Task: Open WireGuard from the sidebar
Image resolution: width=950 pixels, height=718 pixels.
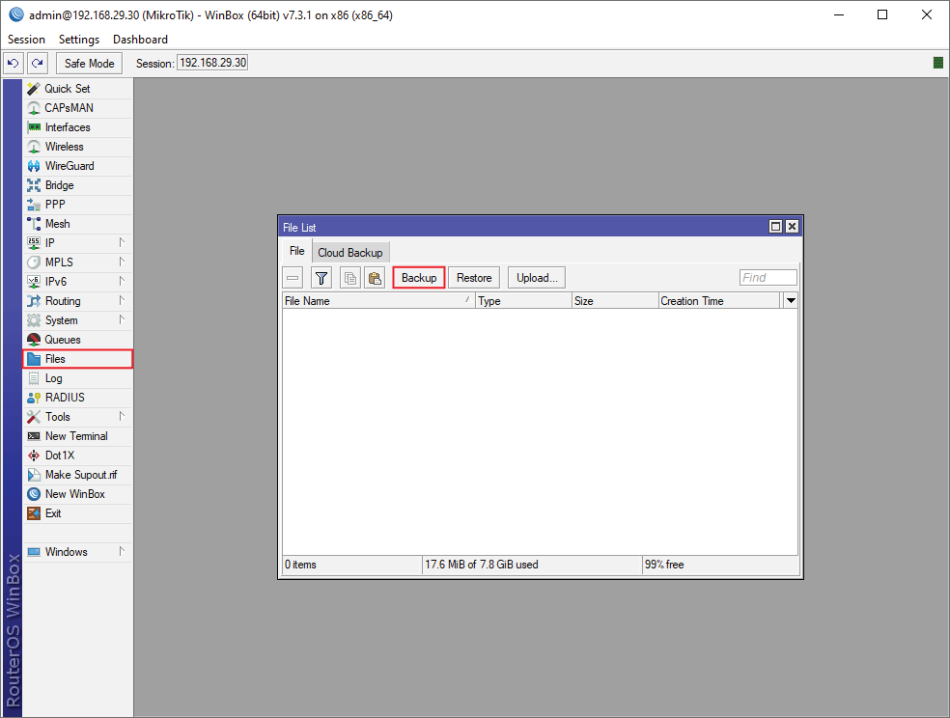Action: coord(69,166)
